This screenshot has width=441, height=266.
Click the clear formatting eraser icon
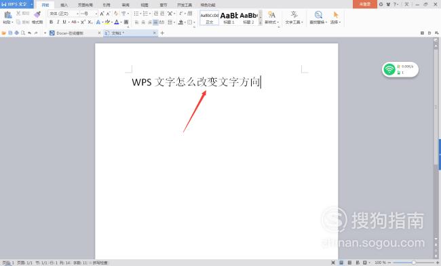(x=116, y=14)
